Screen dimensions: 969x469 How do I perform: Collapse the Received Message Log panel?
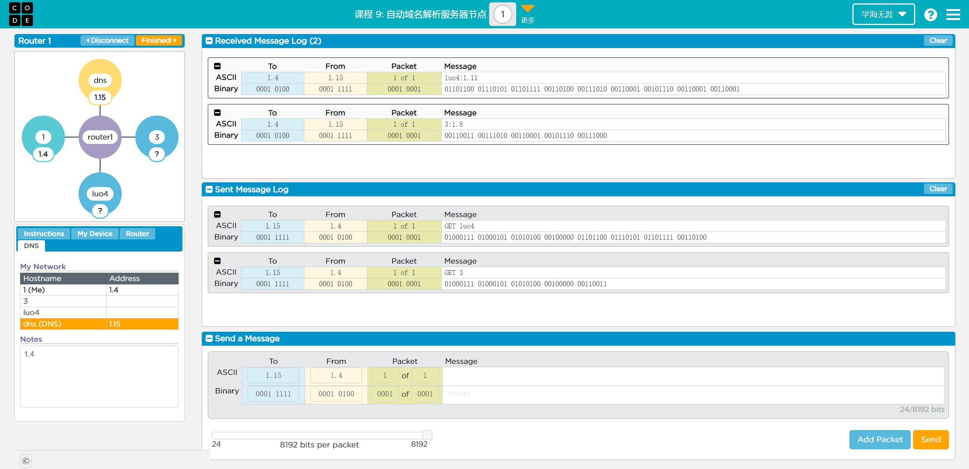coord(209,41)
